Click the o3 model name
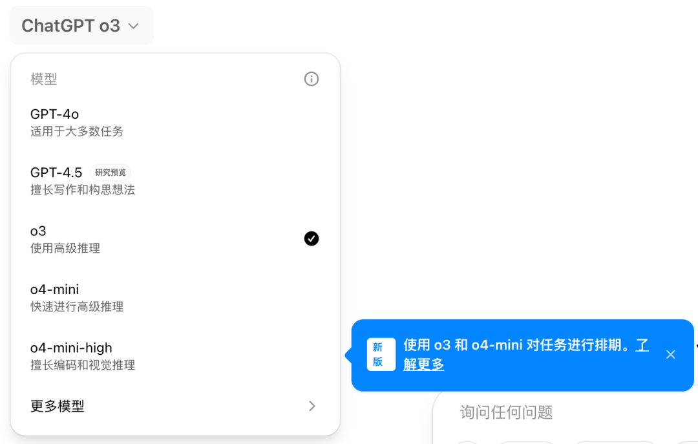Screen dimensions: 698x444 coord(38,231)
